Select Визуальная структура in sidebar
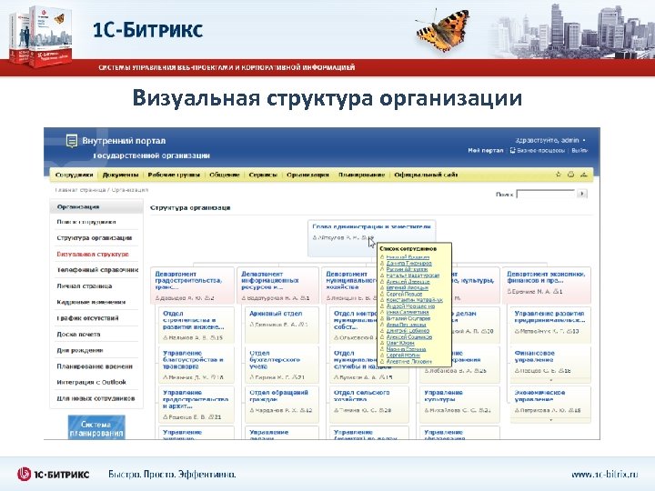This screenshot has height=491, width=655. 93,254
